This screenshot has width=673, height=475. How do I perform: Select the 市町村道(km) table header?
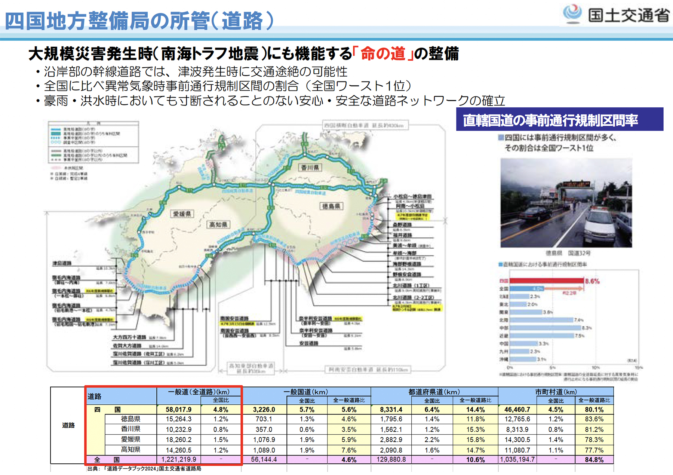pos(556,392)
